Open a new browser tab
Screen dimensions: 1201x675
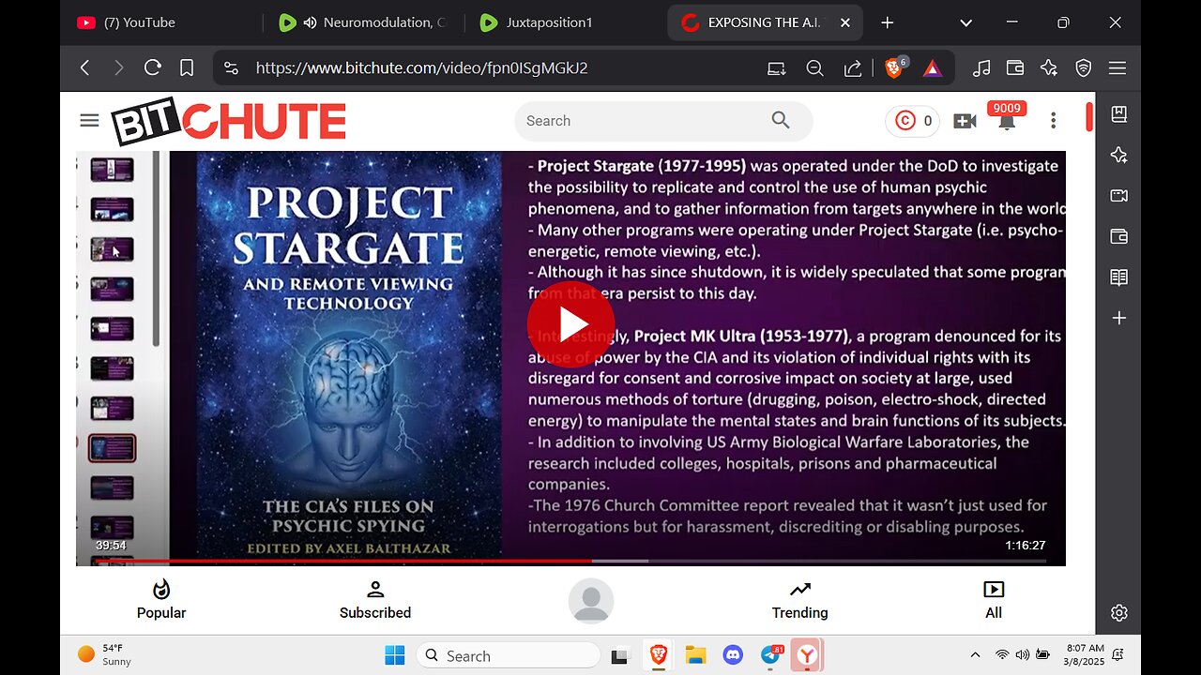click(888, 22)
